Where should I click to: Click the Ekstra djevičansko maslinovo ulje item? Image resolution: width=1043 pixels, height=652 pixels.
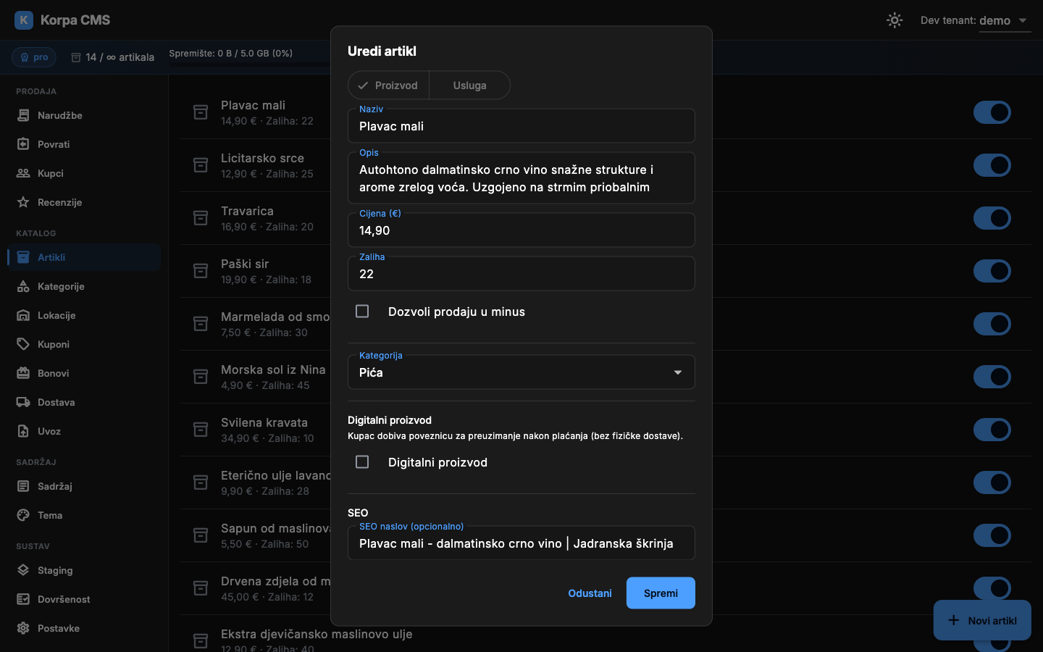317,634
